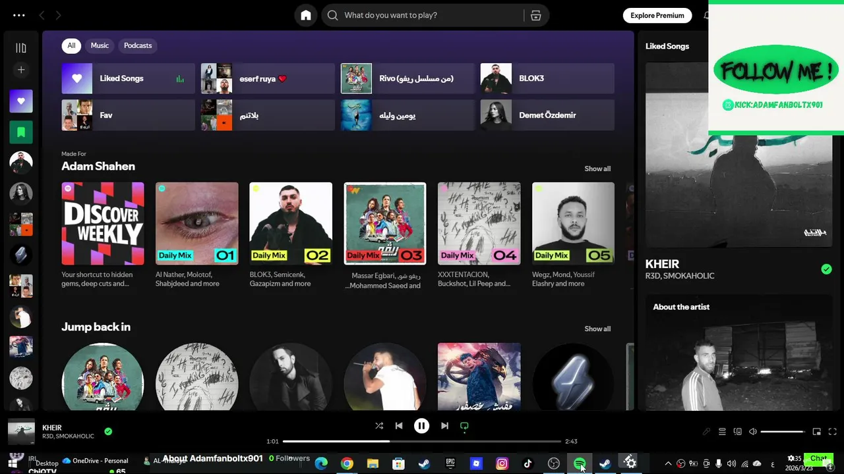Image resolution: width=844 pixels, height=474 pixels.
Task: Open the lyrics microphone icon
Action: tap(706, 432)
